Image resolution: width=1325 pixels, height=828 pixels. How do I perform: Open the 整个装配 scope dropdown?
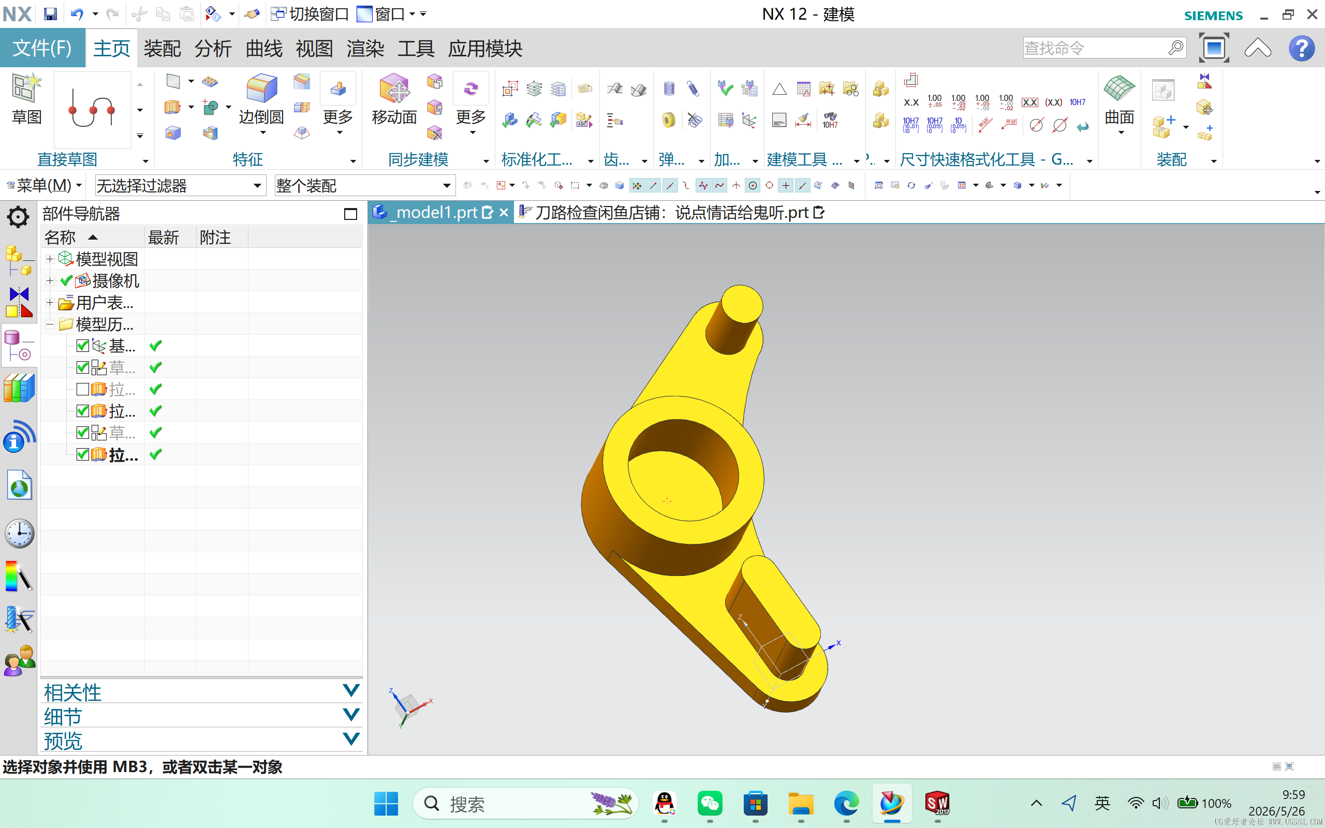point(365,186)
